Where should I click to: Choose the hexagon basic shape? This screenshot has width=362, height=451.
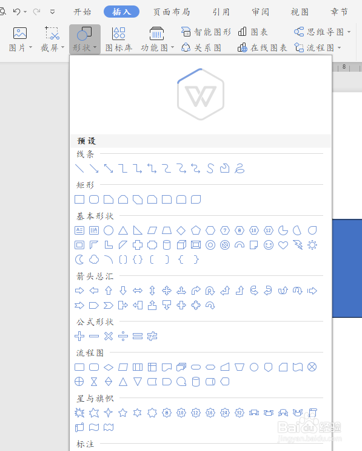pos(210,230)
